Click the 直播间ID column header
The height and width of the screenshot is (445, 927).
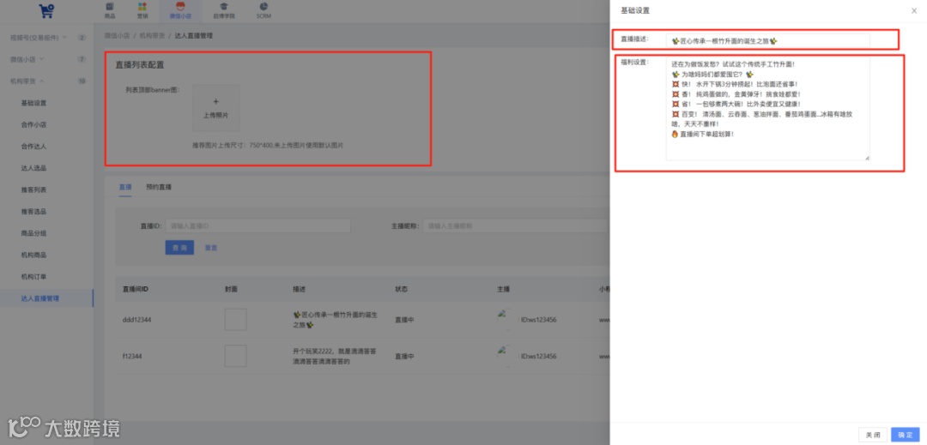[x=135, y=289]
